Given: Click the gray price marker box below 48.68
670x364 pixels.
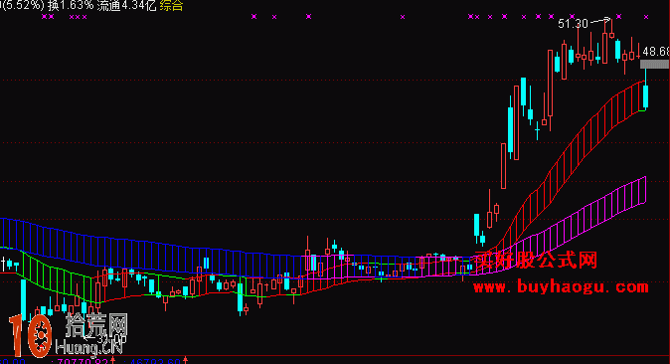Looking at the screenshot, I should 655,65.
